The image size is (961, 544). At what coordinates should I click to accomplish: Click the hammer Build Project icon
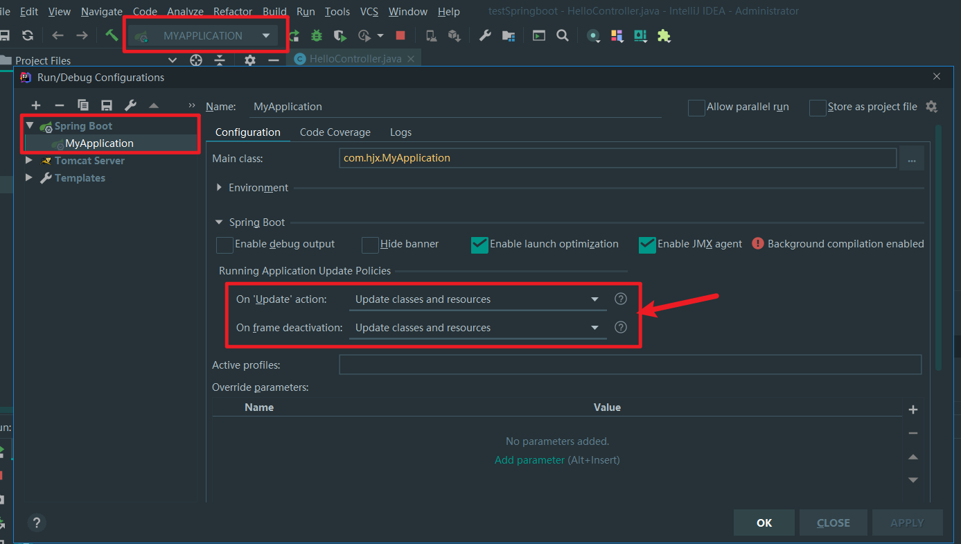(112, 35)
